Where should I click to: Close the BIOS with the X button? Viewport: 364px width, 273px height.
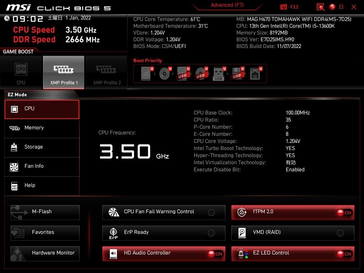coord(354,7)
